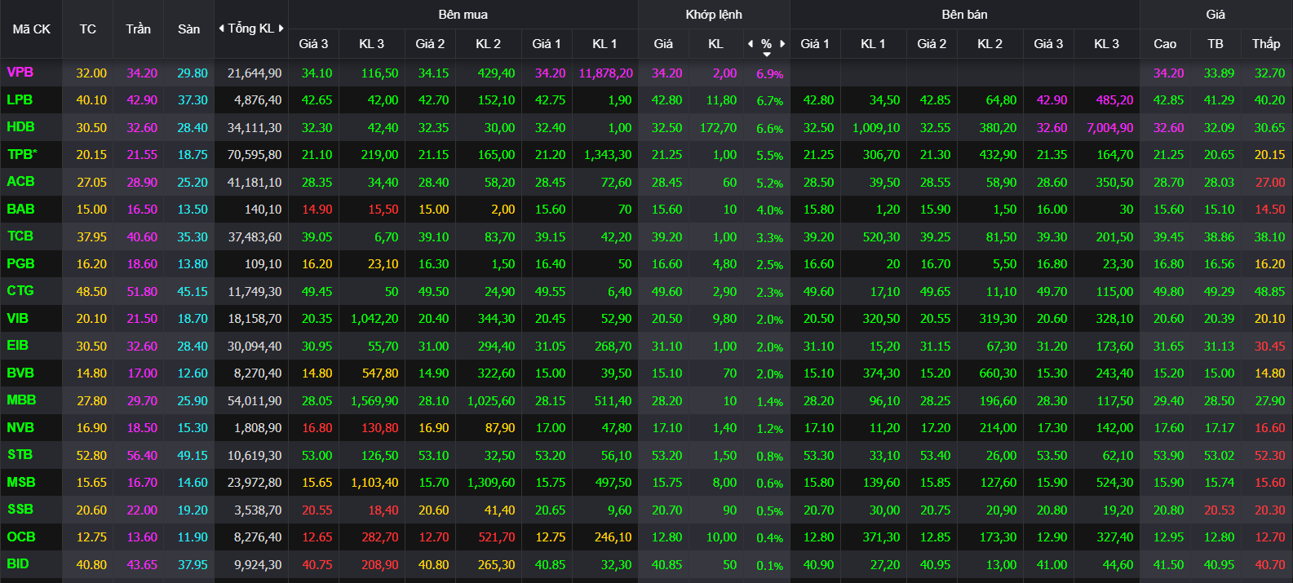Click the left arrow beside the % header
1293x583 pixels.
click(x=751, y=44)
